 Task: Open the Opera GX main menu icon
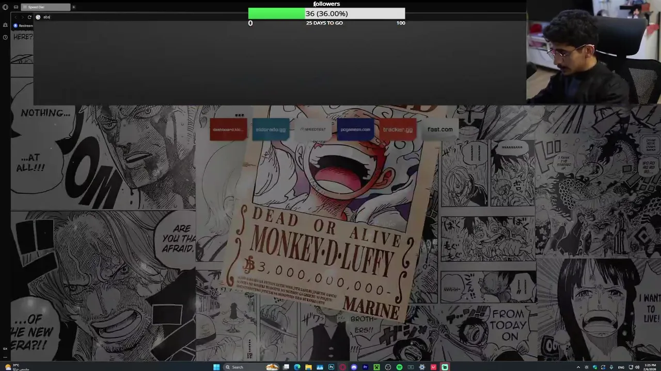[x=5, y=7]
